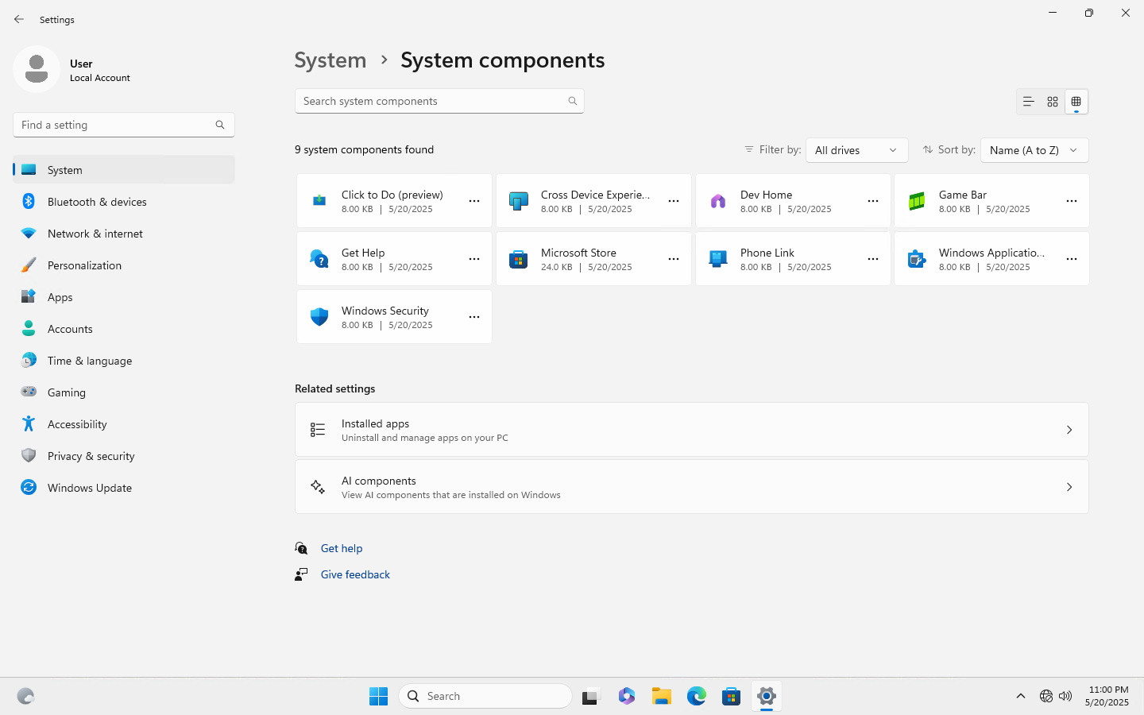Click the '9 system components found' text
Image resolution: width=1144 pixels, height=715 pixels.
click(x=364, y=149)
